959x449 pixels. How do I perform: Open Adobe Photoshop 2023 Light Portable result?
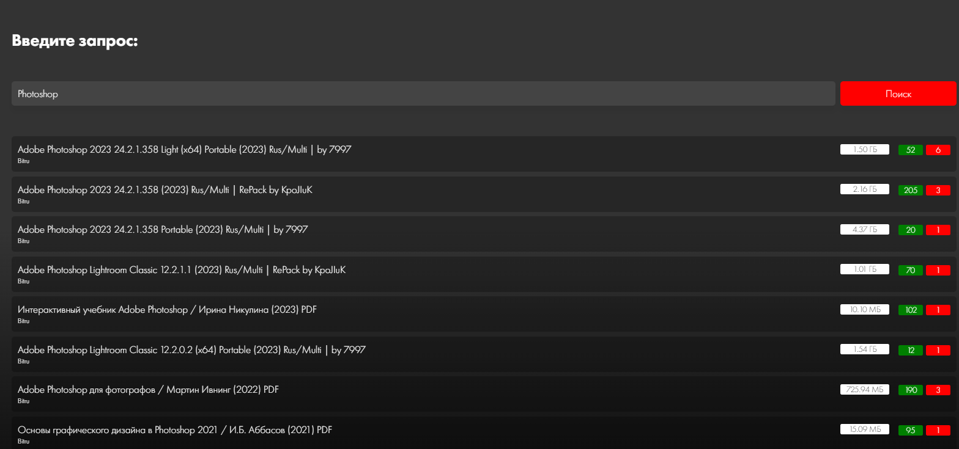[x=184, y=149]
